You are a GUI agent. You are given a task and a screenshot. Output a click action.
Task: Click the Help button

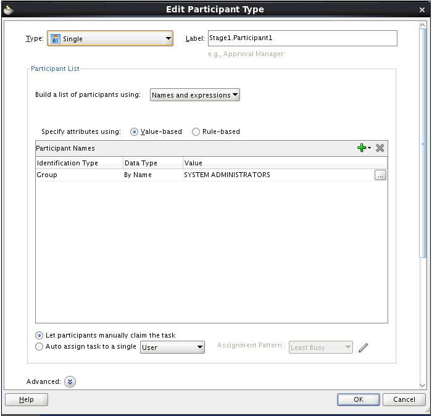(27, 399)
